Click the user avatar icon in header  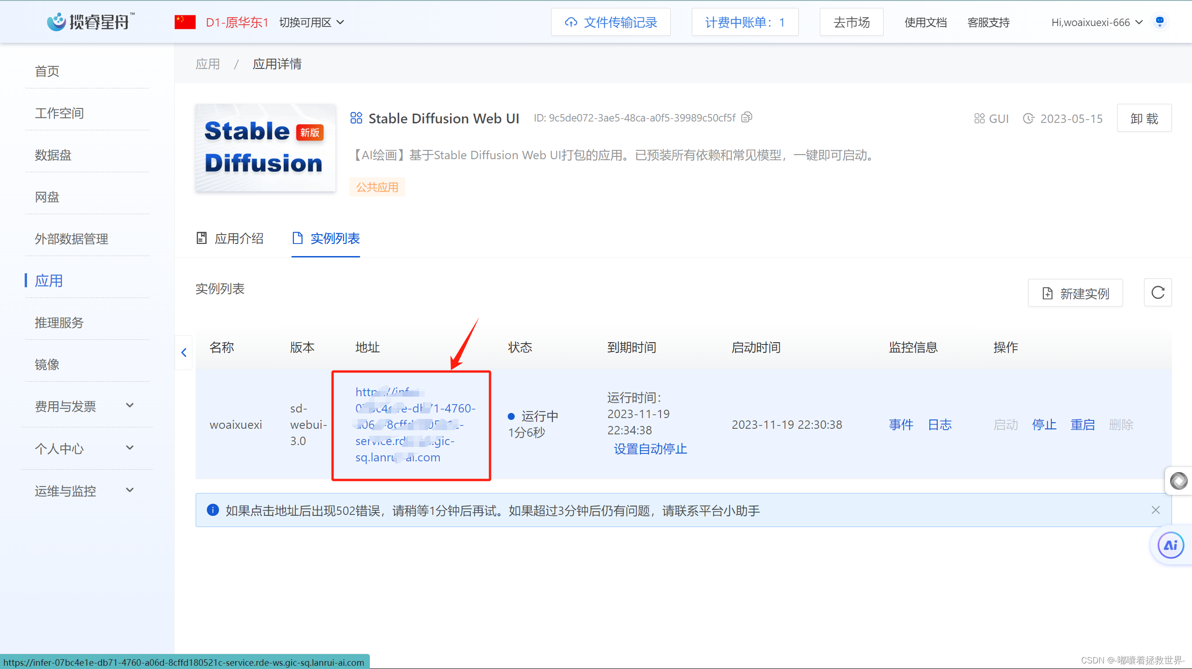coord(1160,22)
